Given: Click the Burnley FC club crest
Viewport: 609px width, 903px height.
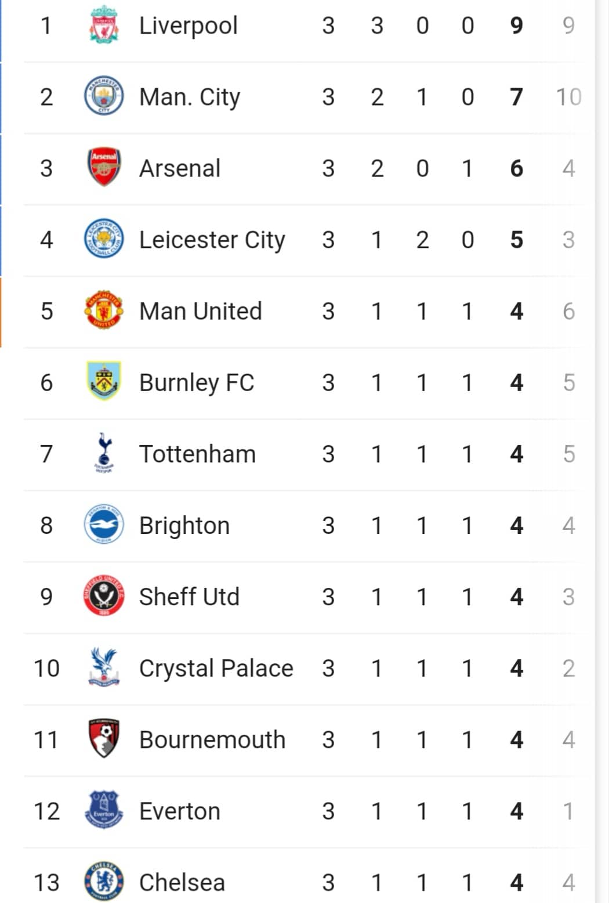Looking at the screenshot, I should pos(103,381).
